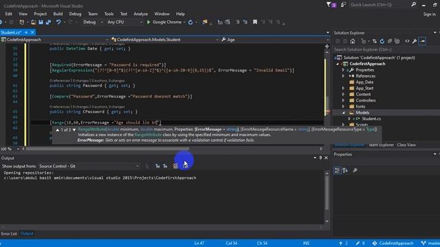Click Collapse All icon in Solution Explorer

tap(390, 41)
